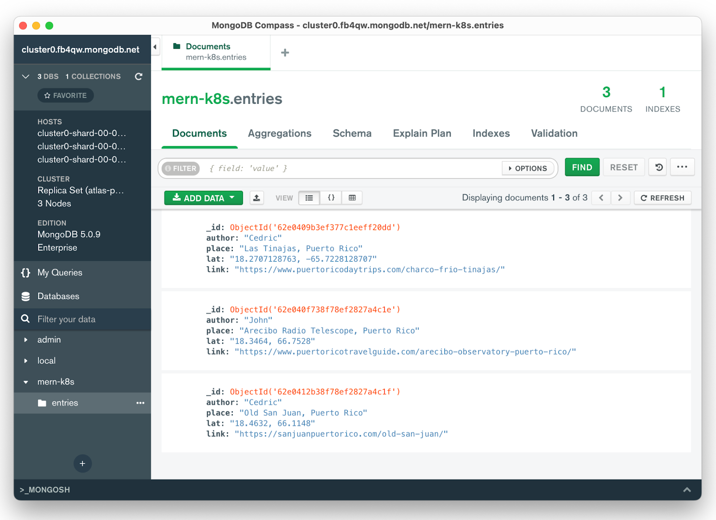Switch to the Schema tab
Viewport: 716px width, 520px height.
[352, 133]
